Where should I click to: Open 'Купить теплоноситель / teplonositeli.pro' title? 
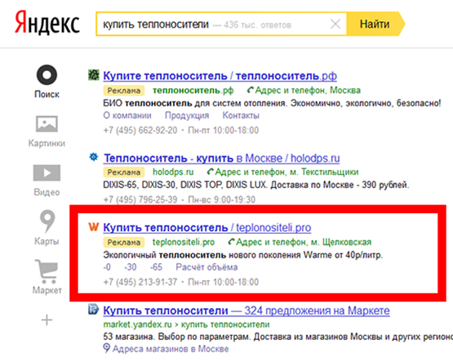207,228
